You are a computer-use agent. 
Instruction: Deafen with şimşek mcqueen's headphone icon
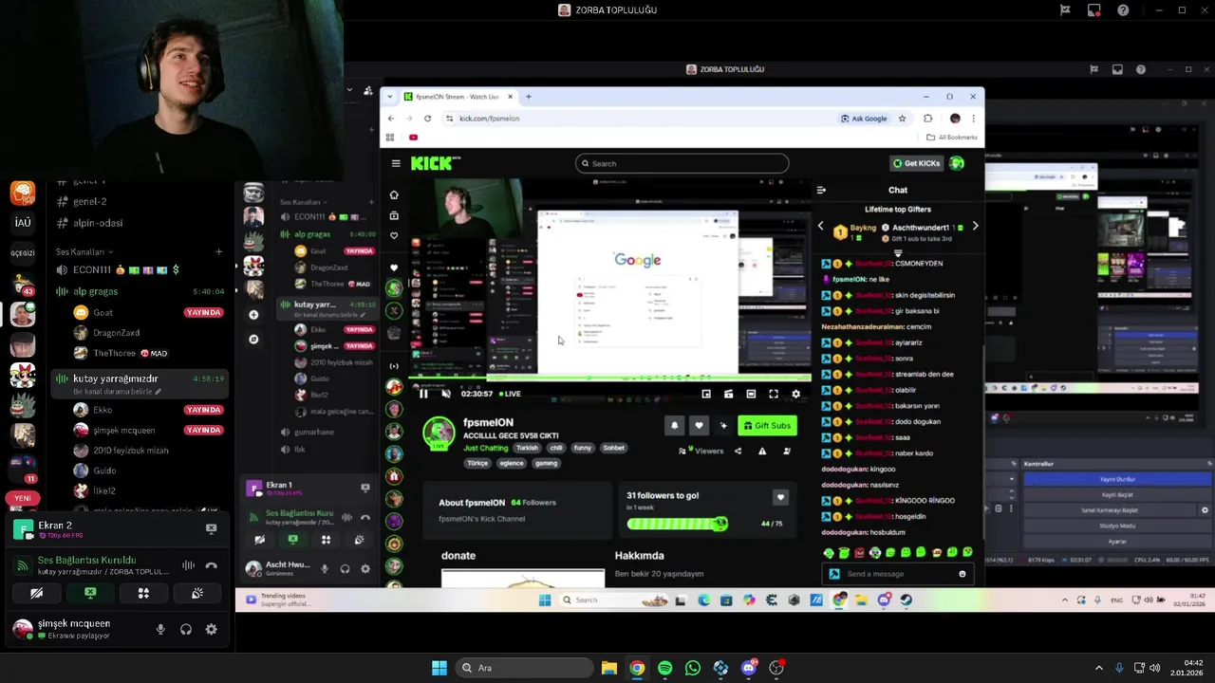click(186, 629)
